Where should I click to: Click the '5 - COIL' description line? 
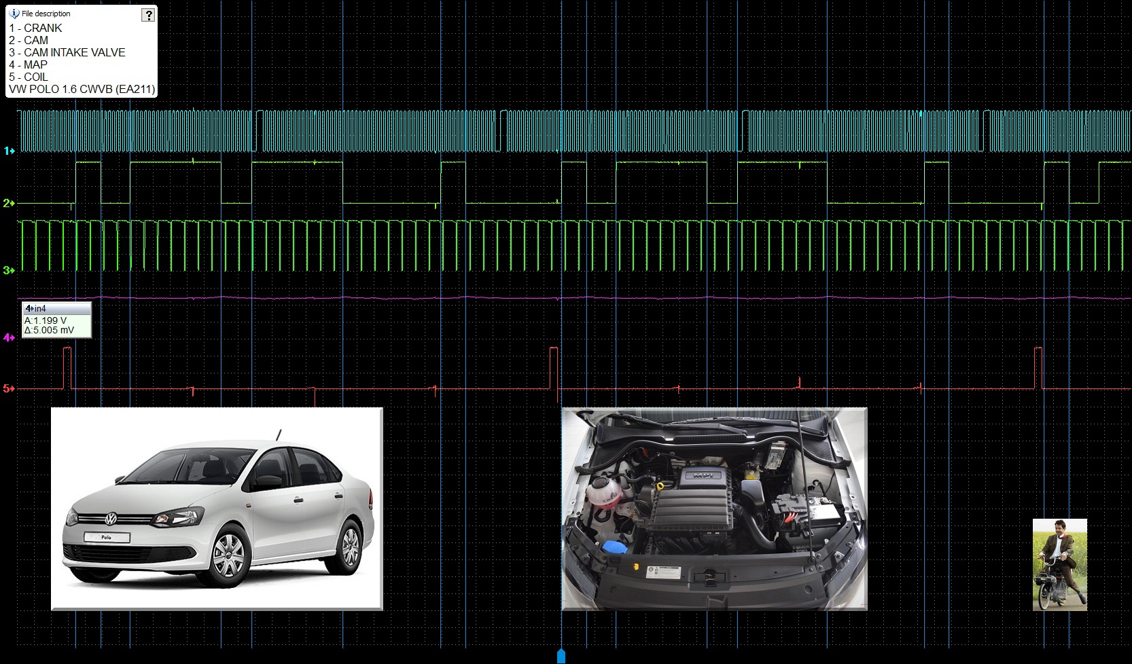pyautogui.click(x=28, y=77)
